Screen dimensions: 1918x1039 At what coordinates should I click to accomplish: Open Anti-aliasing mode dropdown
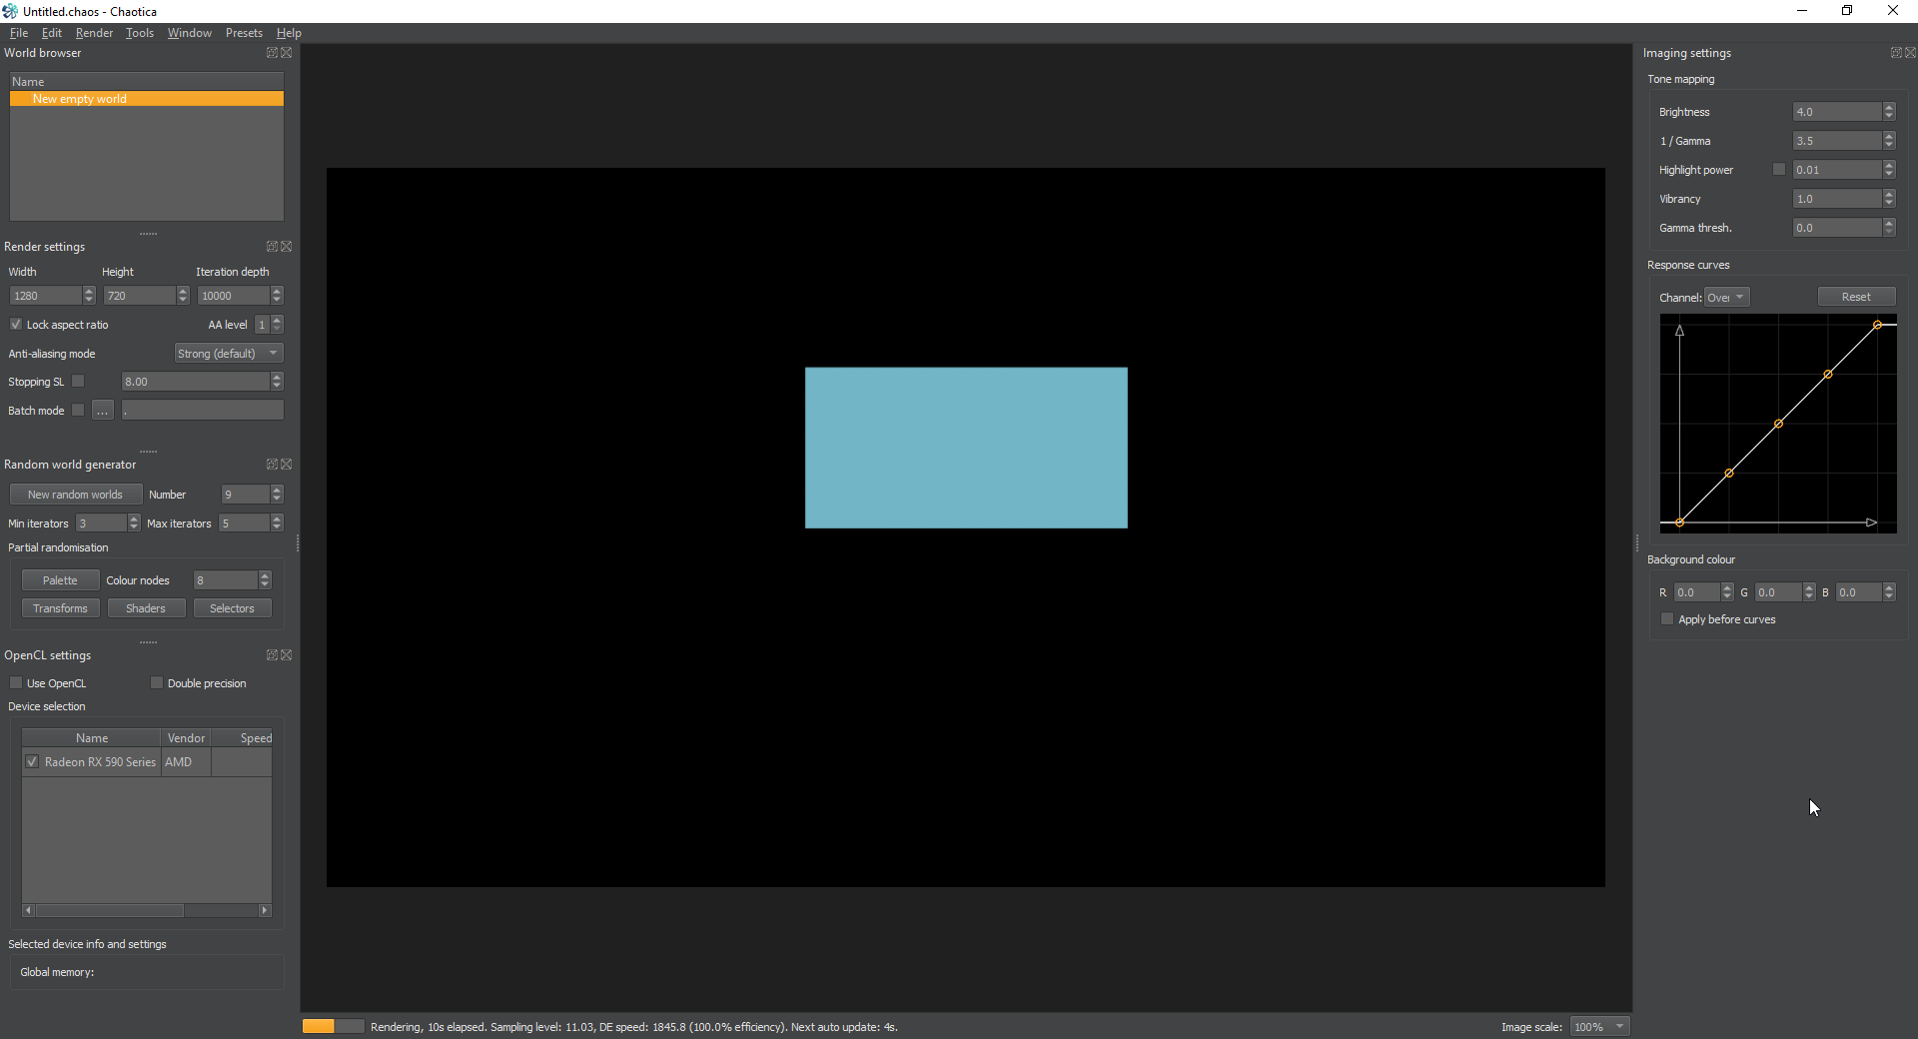click(229, 354)
